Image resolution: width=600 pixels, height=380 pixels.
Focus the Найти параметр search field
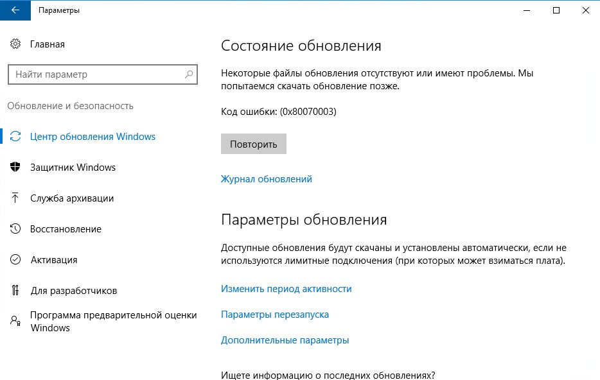pos(96,74)
